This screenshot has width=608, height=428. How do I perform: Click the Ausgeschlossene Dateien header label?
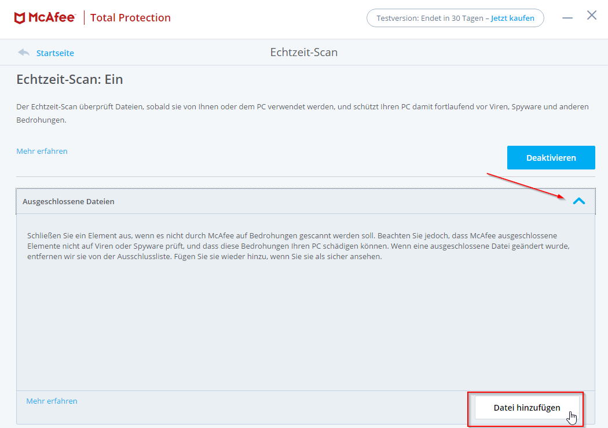pos(69,201)
